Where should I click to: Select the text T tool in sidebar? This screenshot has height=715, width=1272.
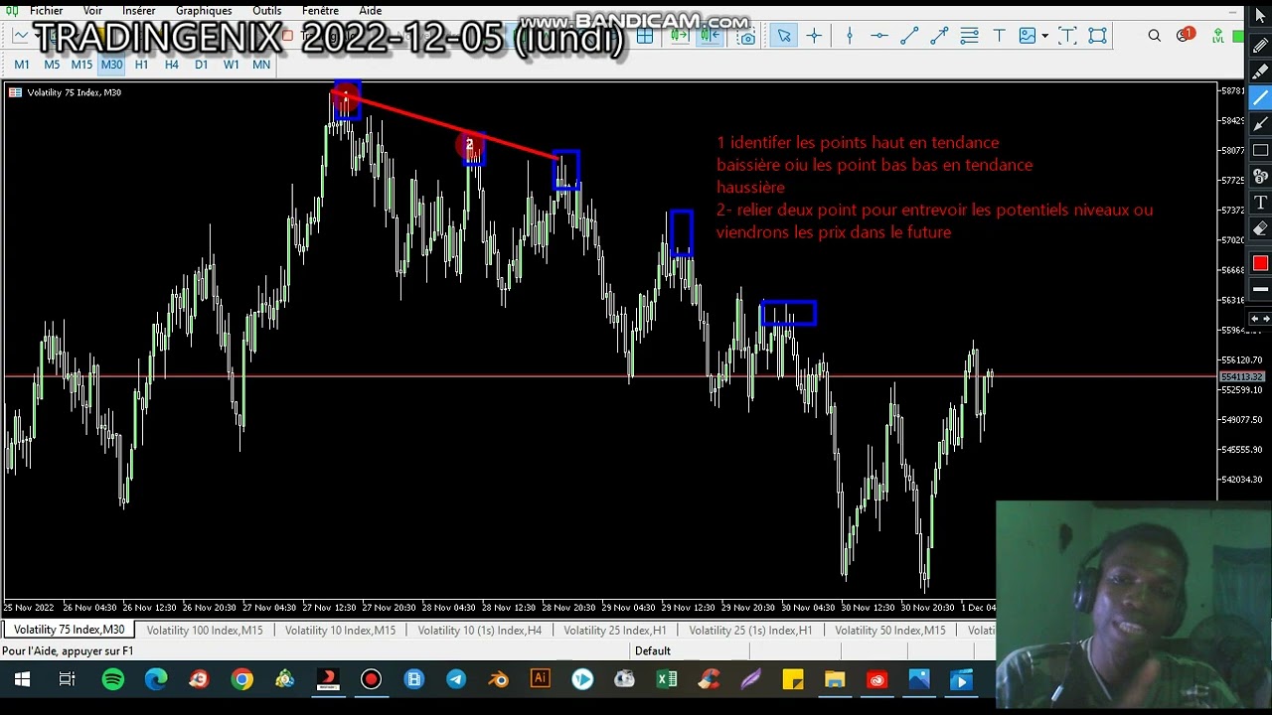1260,203
